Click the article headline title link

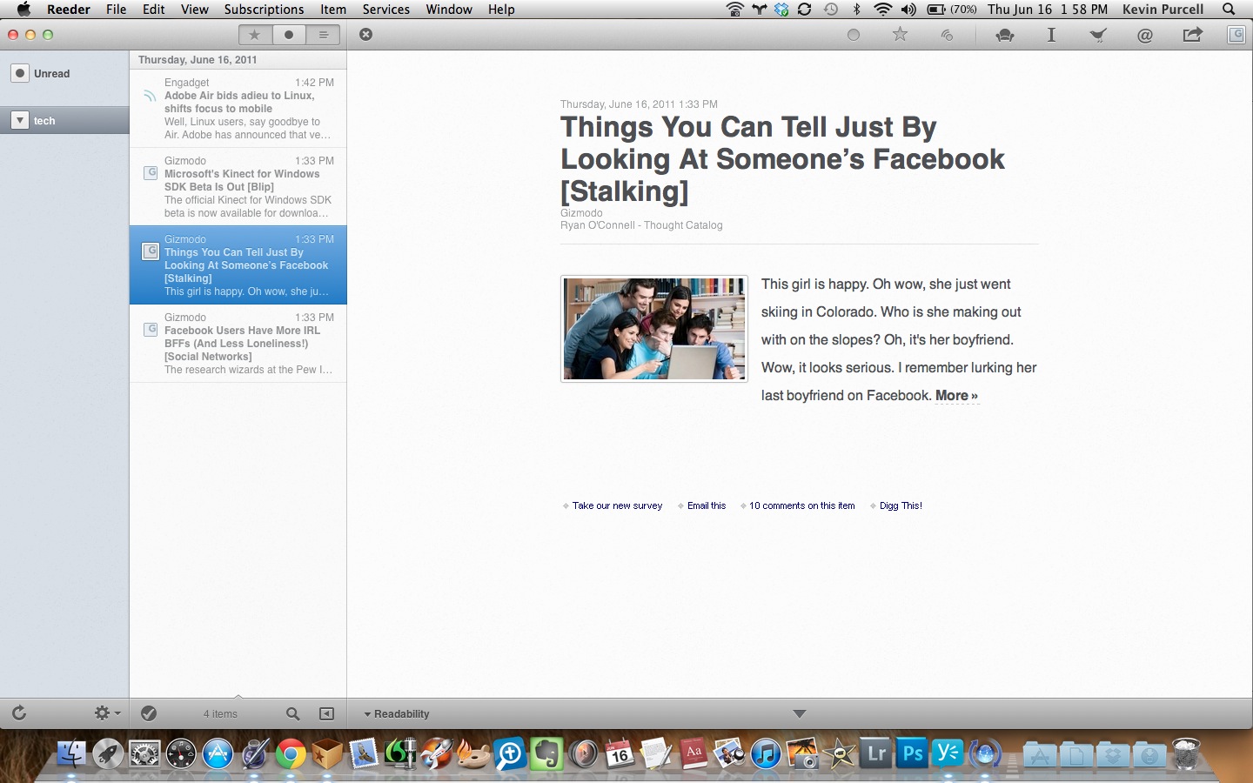(782, 159)
